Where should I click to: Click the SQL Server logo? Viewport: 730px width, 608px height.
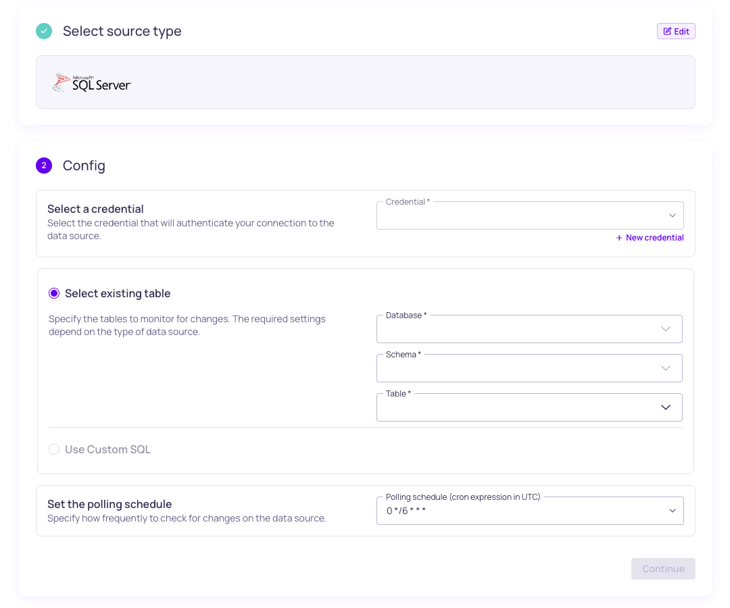pos(92,82)
